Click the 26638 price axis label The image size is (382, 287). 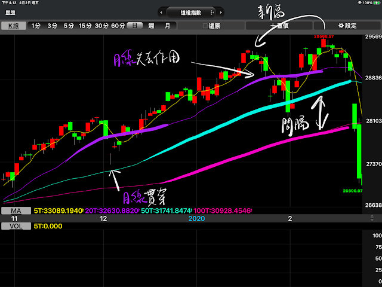click(373, 205)
